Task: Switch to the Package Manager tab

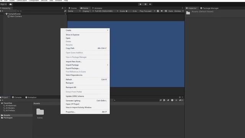Action: point(209,8)
